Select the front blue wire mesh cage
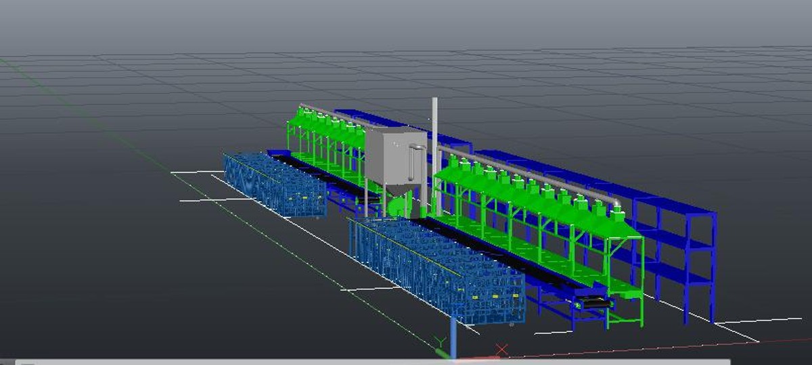Viewport: 812px width, 365px height. 436,269
